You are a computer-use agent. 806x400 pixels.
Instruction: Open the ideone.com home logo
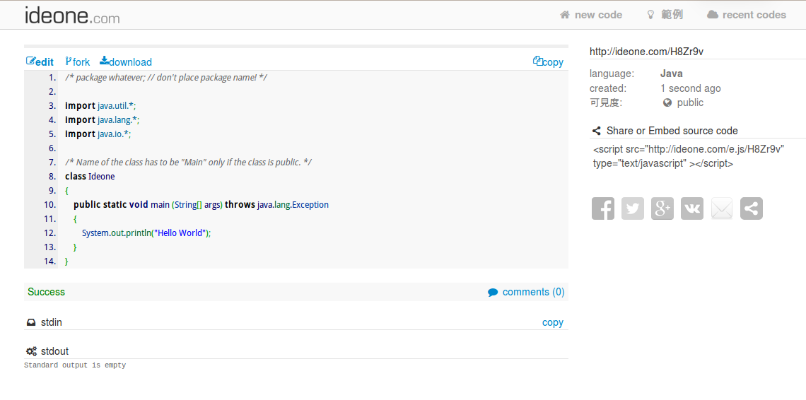tap(72, 16)
